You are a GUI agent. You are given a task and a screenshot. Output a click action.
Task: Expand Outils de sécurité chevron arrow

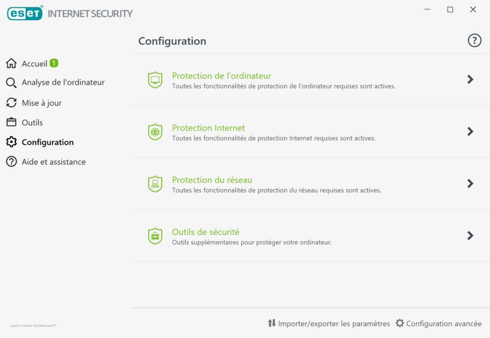coord(470,236)
